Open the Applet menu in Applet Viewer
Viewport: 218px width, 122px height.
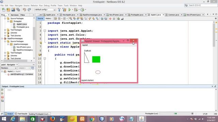click(x=85, y=45)
